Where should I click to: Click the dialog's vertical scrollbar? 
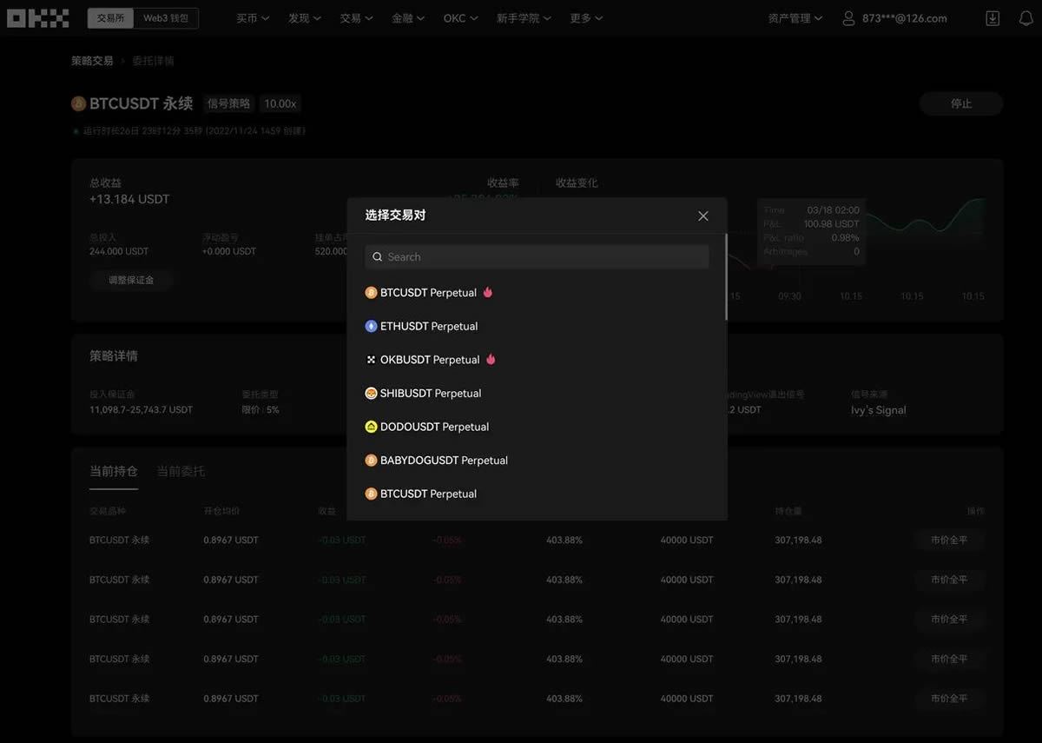(x=726, y=278)
